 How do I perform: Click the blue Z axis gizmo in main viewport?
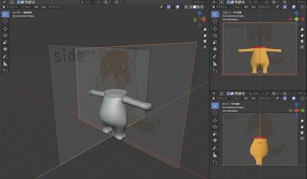click(x=200, y=13)
